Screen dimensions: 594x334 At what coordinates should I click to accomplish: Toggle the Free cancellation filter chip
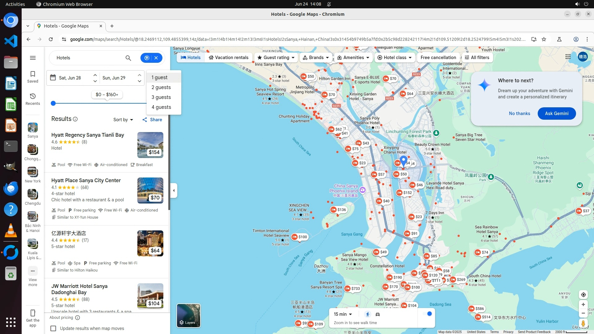click(x=438, y=58)
